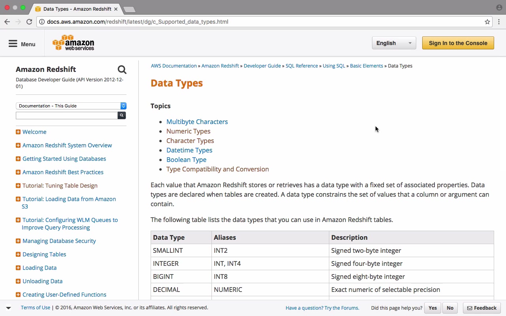Open the Documentation - This Guide dropdown

click(x=71, y=106)
